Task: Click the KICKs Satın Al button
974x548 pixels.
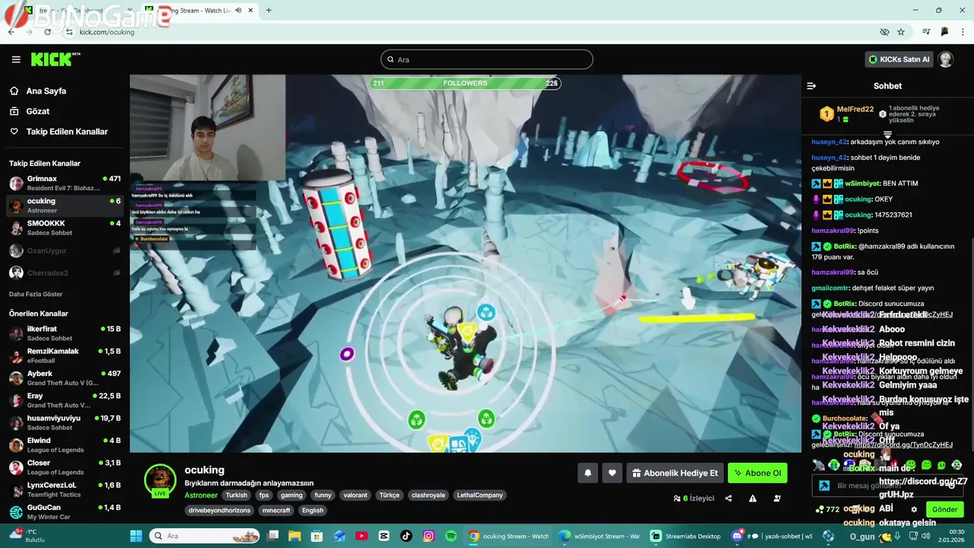Action: [x=899, y=59]
